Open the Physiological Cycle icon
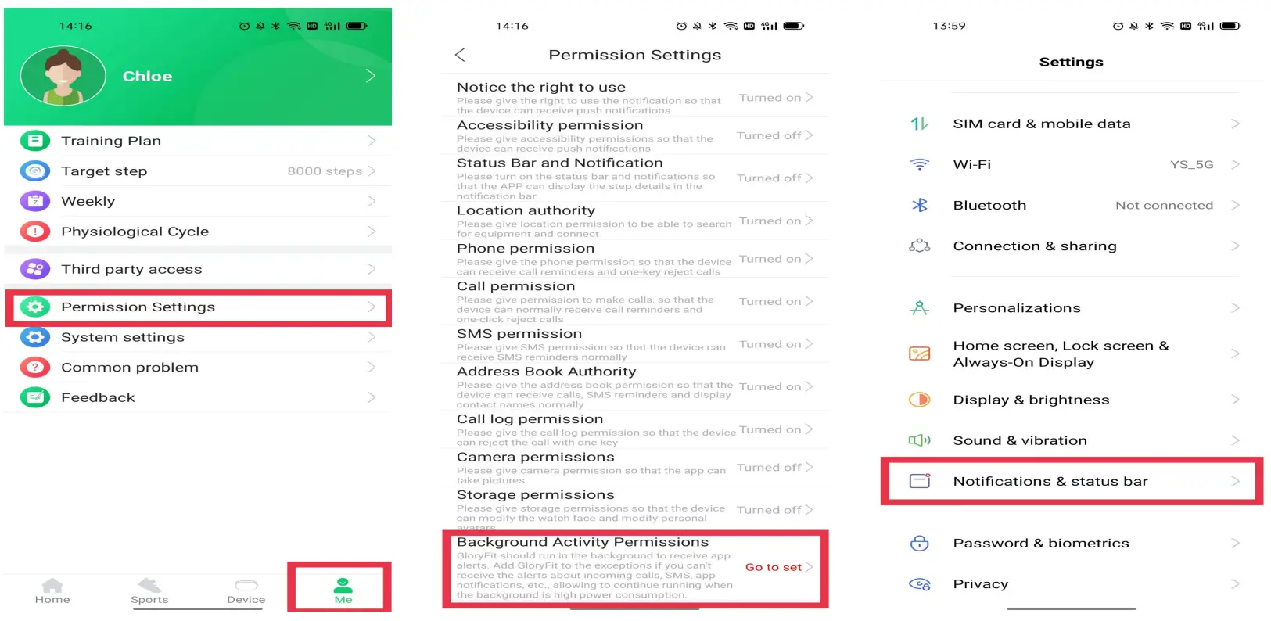The height and width of the screenshot is (621, 1271). pyautogui.click(x=34, y=232)
